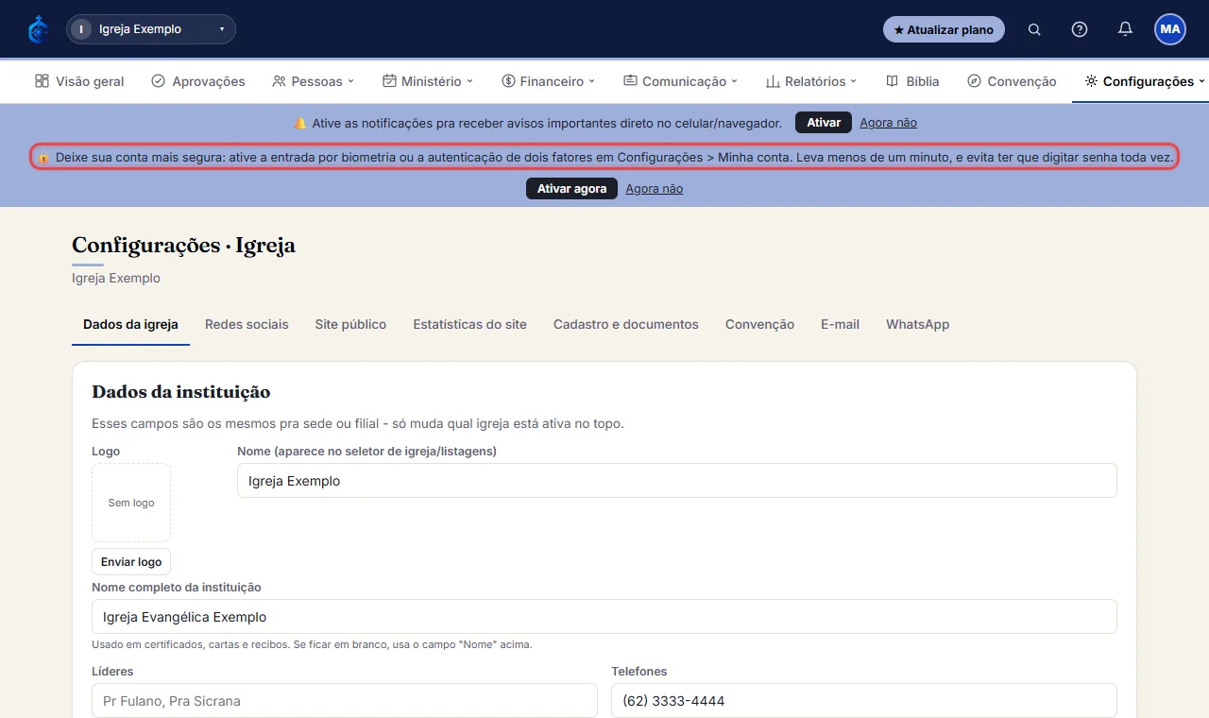Click the Sem logo placeholder box

click(x=131, y=503)
